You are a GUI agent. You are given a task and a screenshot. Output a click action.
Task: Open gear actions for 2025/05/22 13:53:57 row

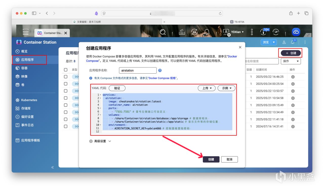coord(293,91)
